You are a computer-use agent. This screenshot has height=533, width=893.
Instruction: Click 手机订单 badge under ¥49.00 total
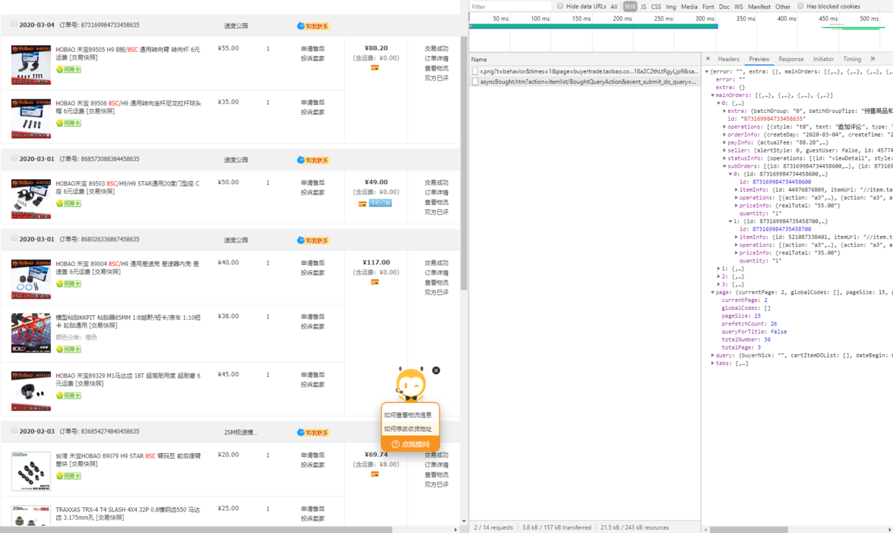(380, 204)
